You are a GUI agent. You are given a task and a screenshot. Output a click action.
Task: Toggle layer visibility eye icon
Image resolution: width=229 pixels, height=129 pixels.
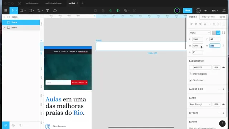(223, 104)
